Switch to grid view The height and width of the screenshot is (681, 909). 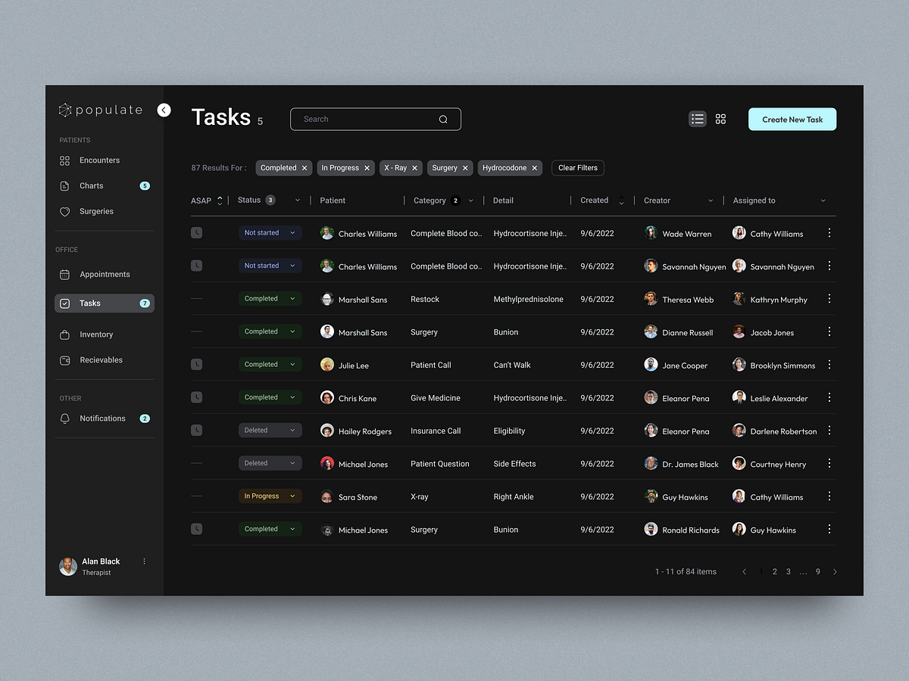coord(720,119)
